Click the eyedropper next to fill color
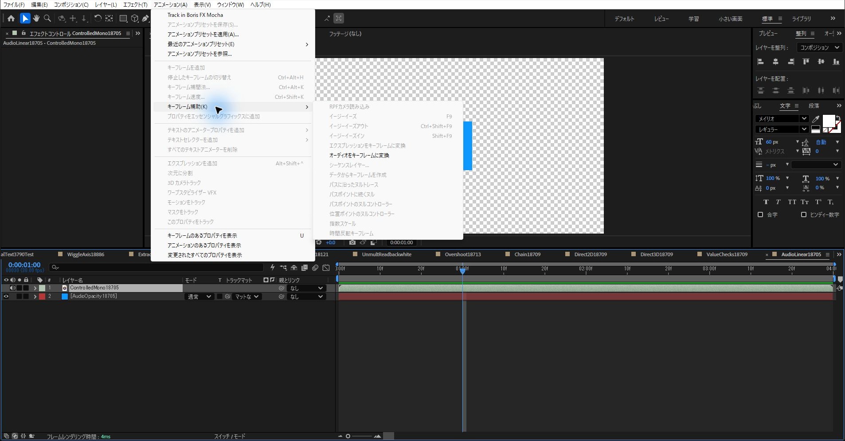Viewport: 845px width, 441px height. 815,119
